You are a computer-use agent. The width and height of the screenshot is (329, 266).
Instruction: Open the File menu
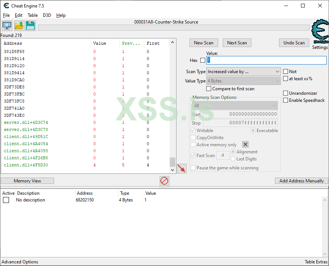coord(6,15)
